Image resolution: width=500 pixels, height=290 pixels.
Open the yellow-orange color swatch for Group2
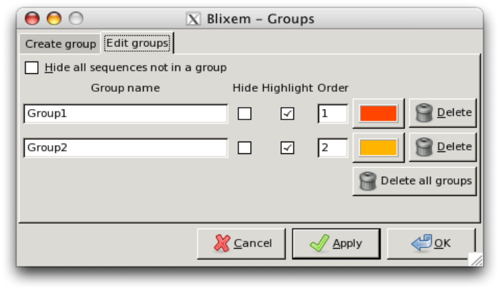pyautogui.click(x=378, y=148)
